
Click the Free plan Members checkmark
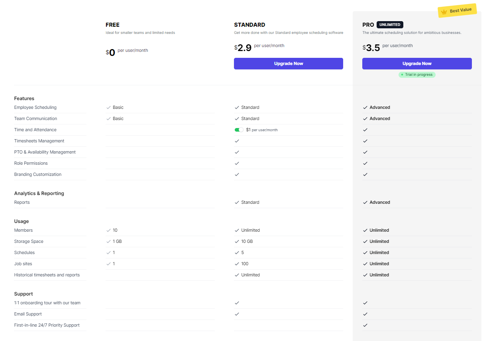108,230
